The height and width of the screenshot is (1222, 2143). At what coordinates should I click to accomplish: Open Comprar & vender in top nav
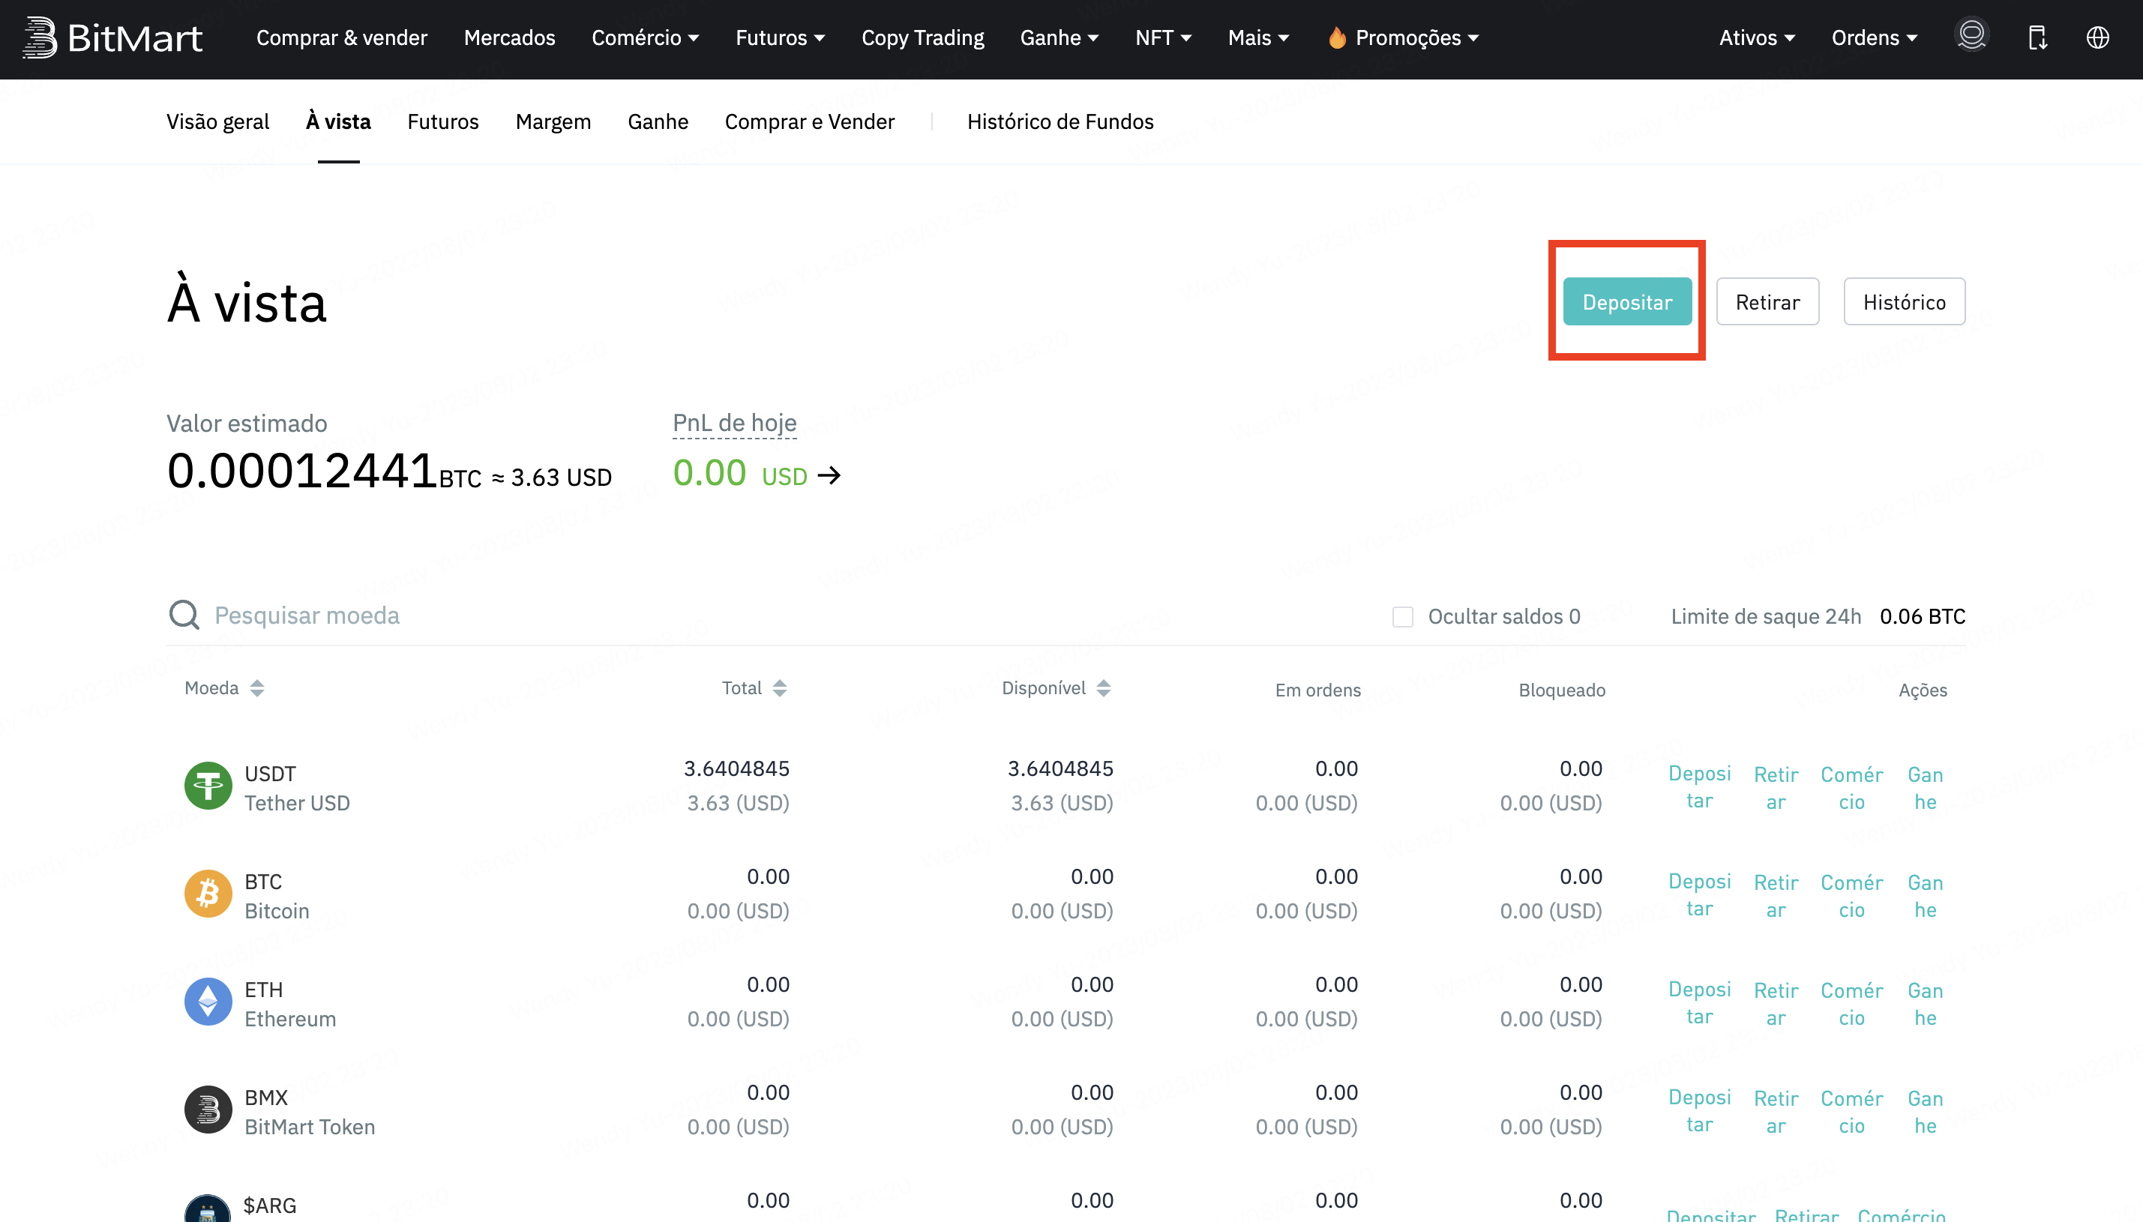point(342,37)
